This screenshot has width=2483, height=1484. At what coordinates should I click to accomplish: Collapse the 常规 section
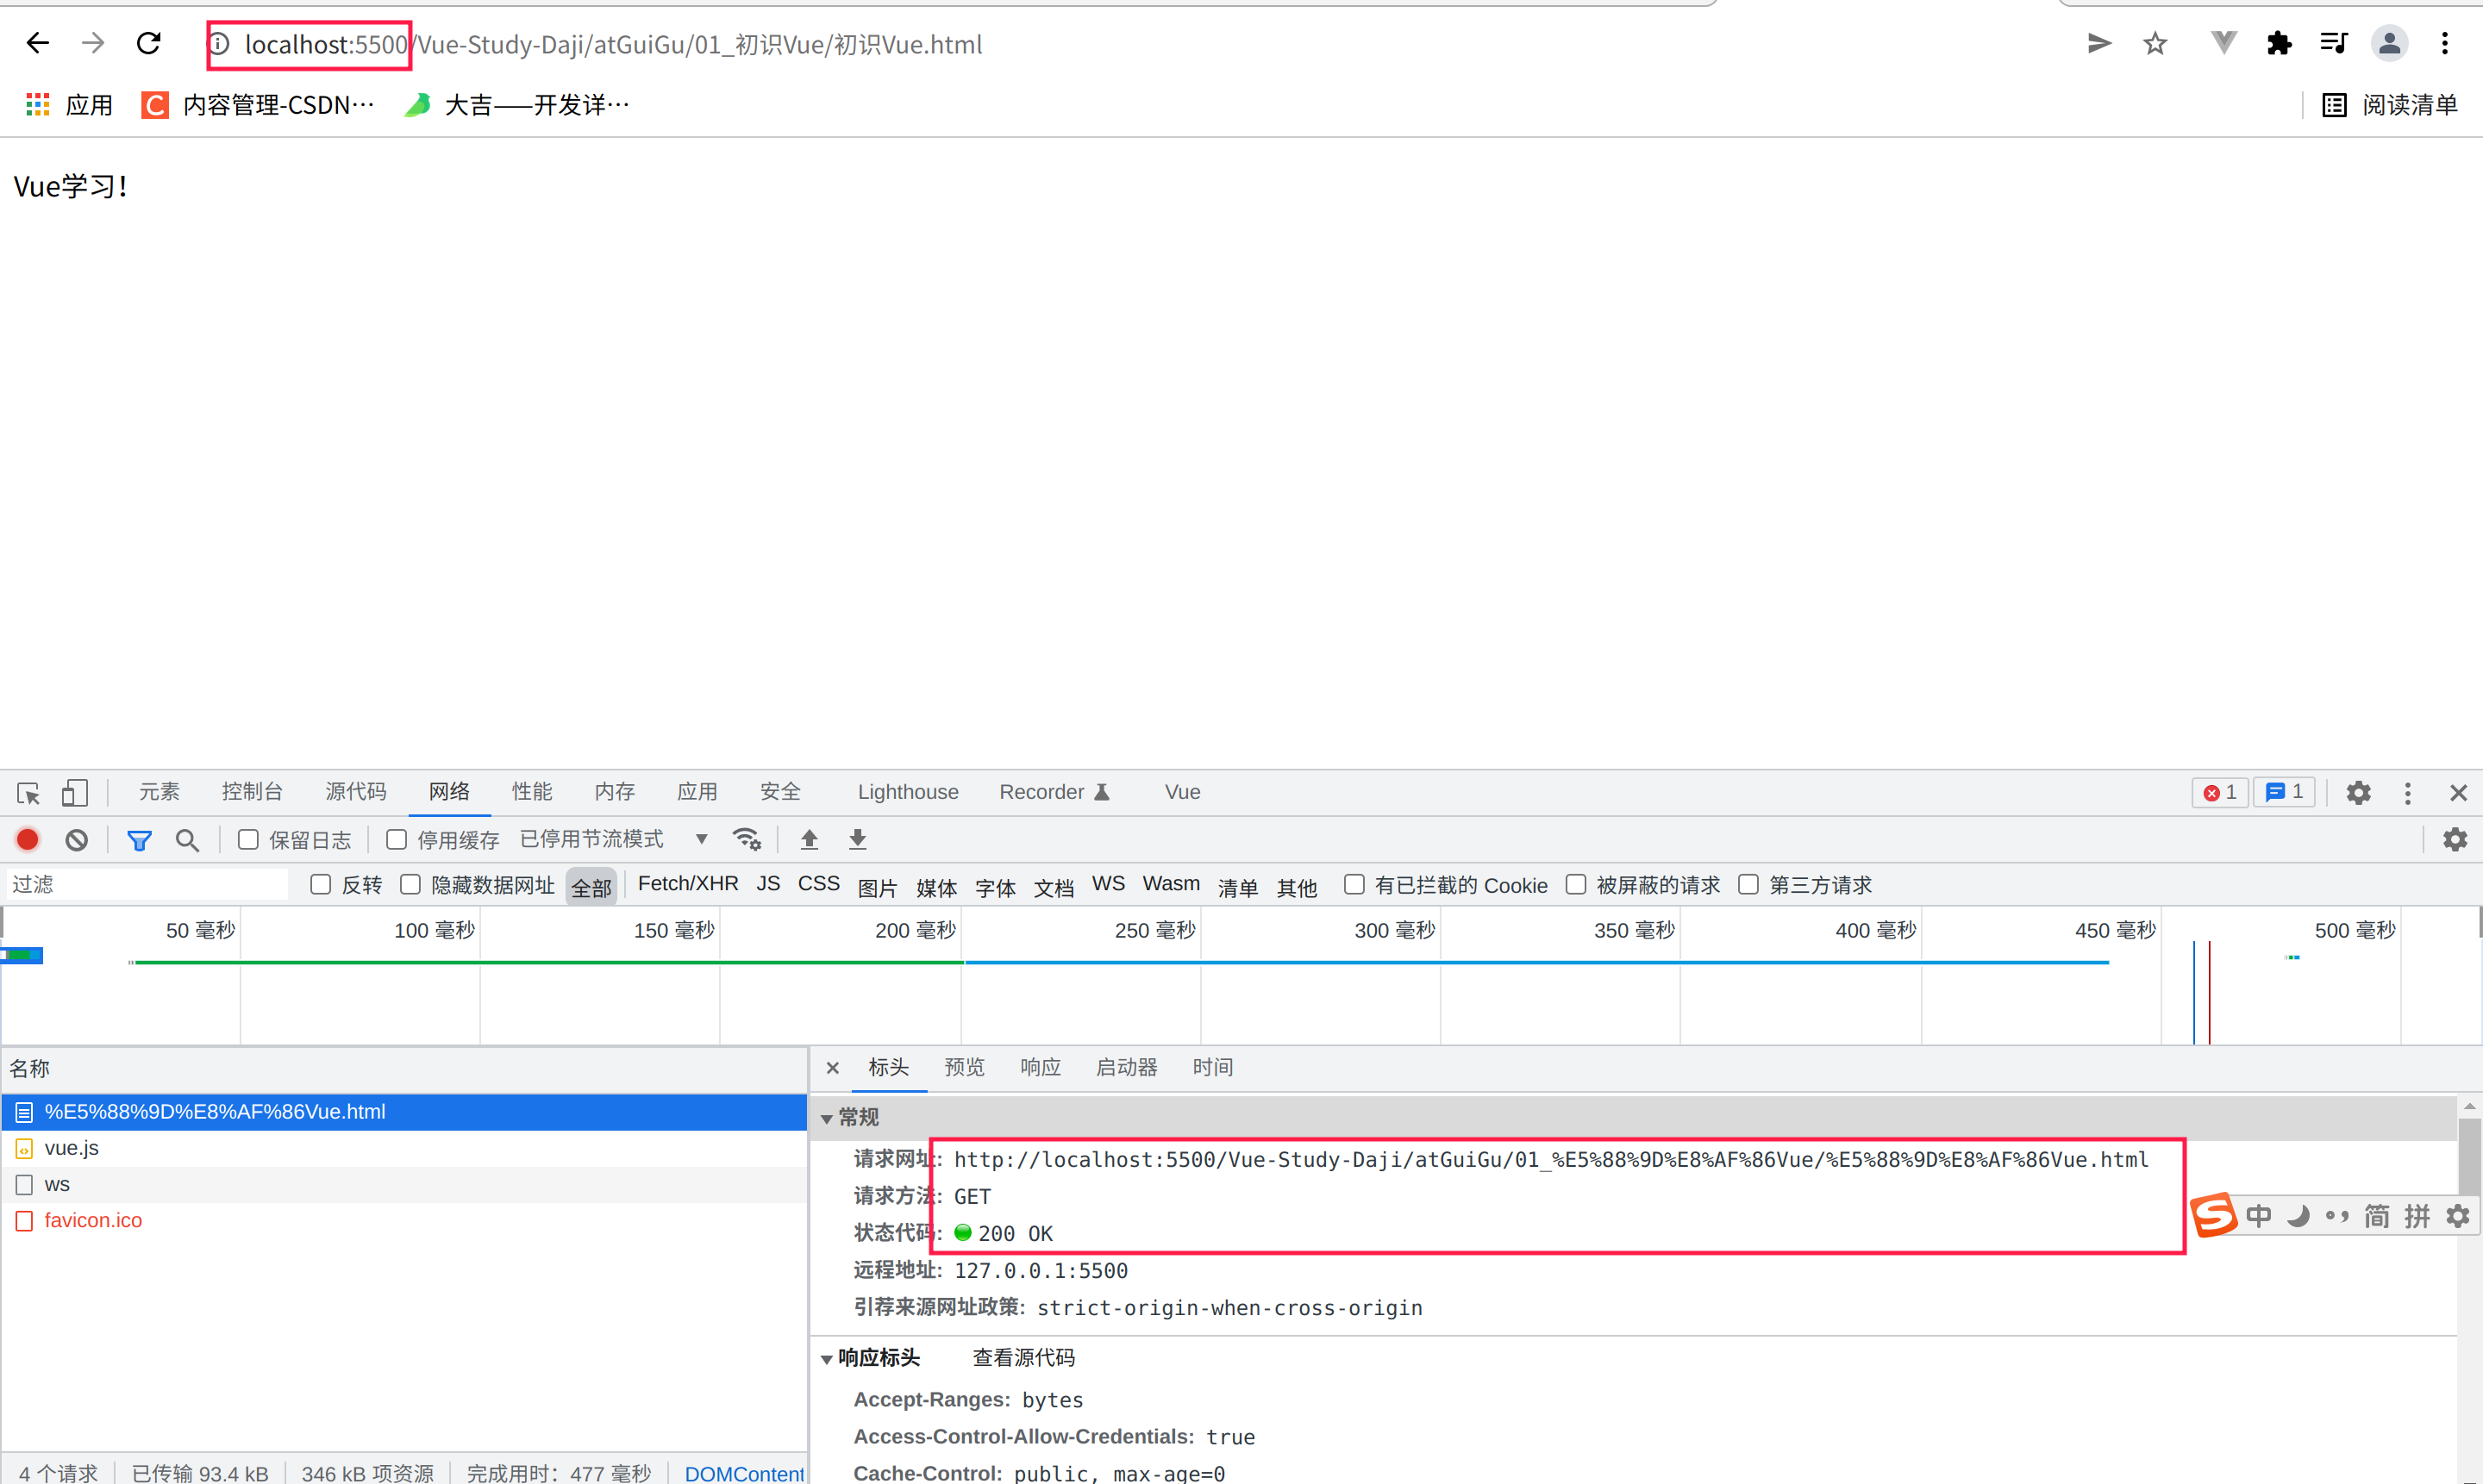[x=826, y=1118]
